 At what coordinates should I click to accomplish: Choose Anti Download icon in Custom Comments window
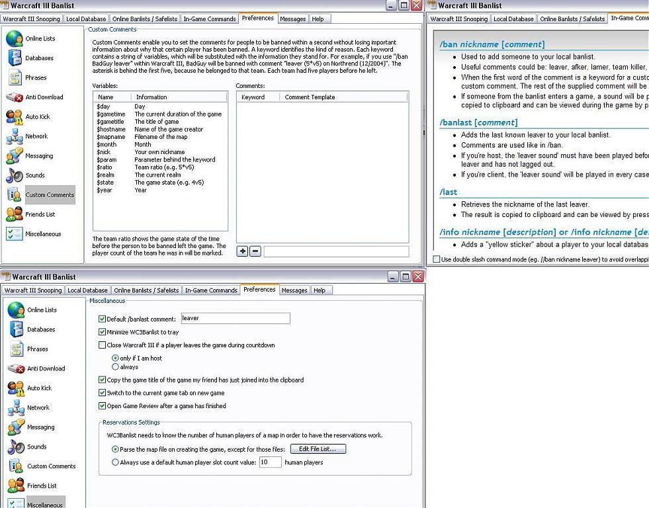(x=15, y=97)
